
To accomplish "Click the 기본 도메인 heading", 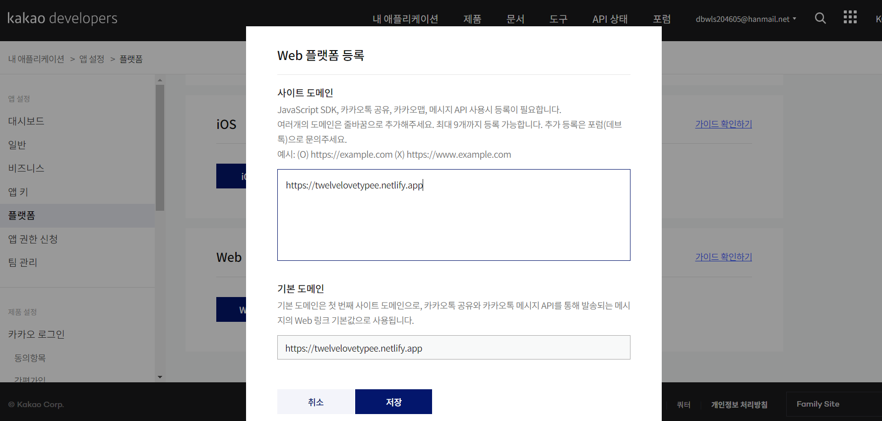I will 301,289.
